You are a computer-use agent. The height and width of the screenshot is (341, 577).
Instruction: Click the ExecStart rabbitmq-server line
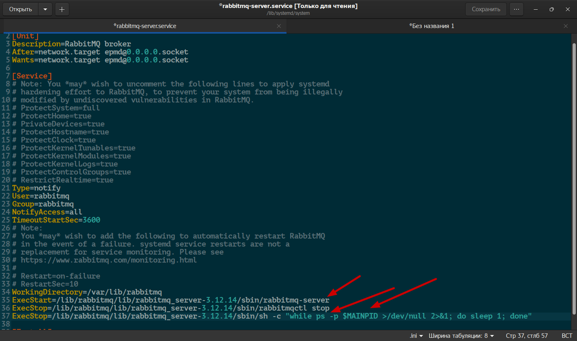click(x=171, y=300)
